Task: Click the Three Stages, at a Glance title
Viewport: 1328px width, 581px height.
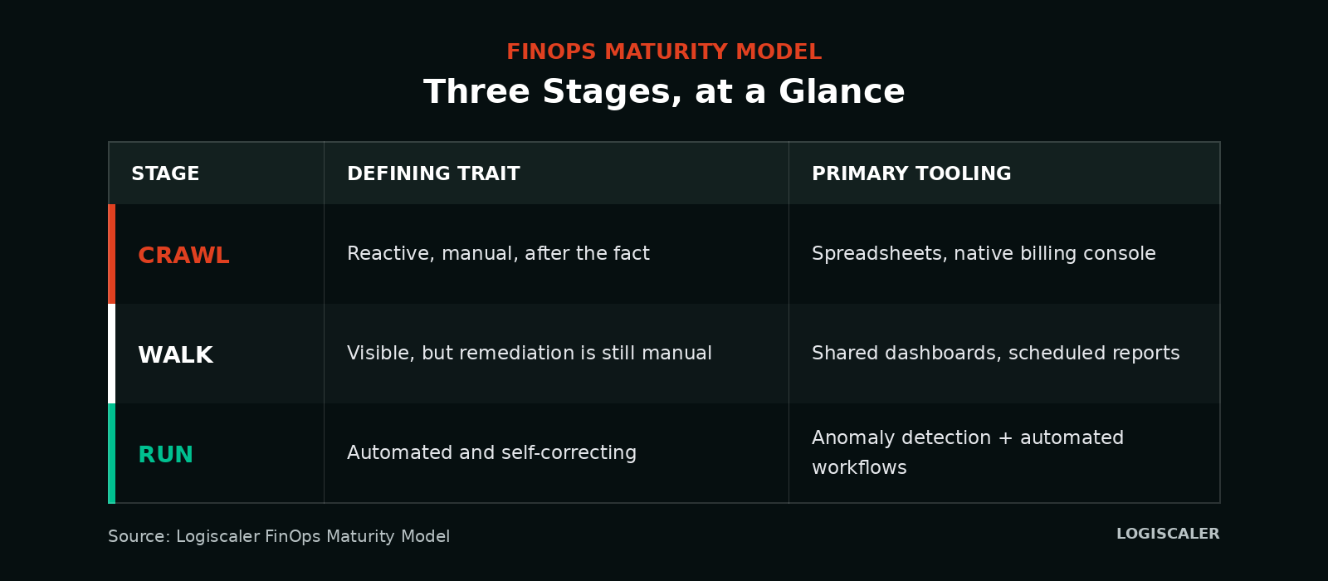Action: click(664, 91)
